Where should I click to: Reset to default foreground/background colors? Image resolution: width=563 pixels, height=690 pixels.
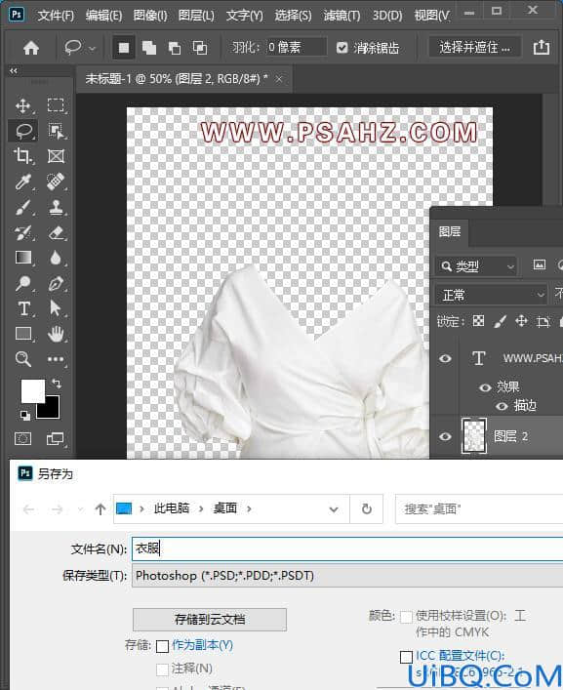[25, 415]
